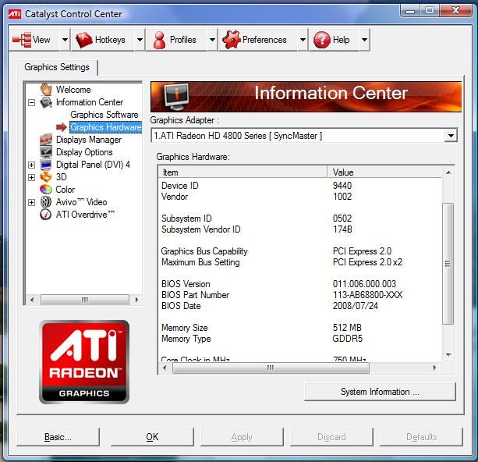Click the Defaults button
478x462 pixels.
tap(421, 437)
